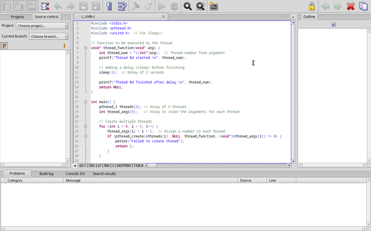This screenshot has width=371, height=231.
Task: Click the INS indicator in status bar
Action: pos(91,166)
